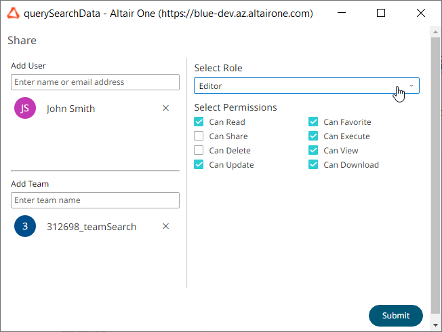Click the vertical scrollbar on the right
The width and height of the screenshot is (442, 332).
pyautogui.click(x=436, y=170)
